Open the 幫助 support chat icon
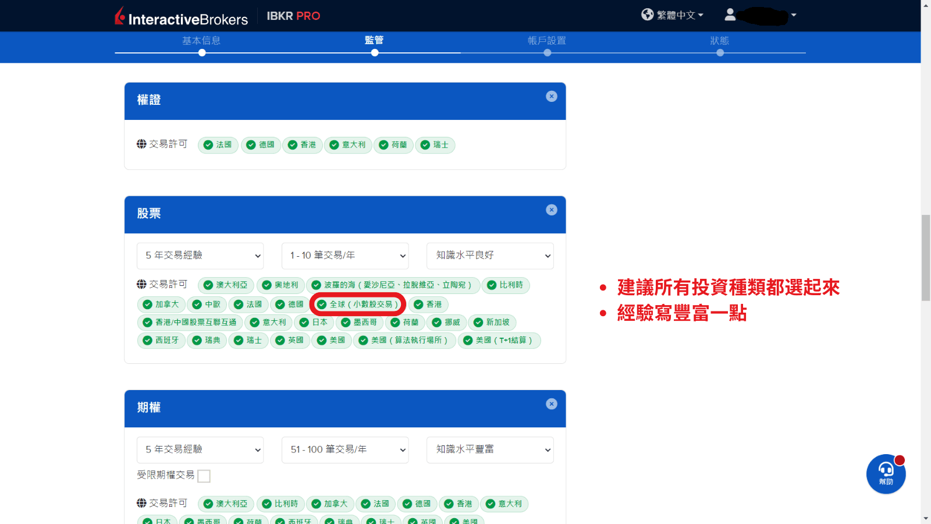The width and height of the screenshot is (931, 524). tap(885, 474)
